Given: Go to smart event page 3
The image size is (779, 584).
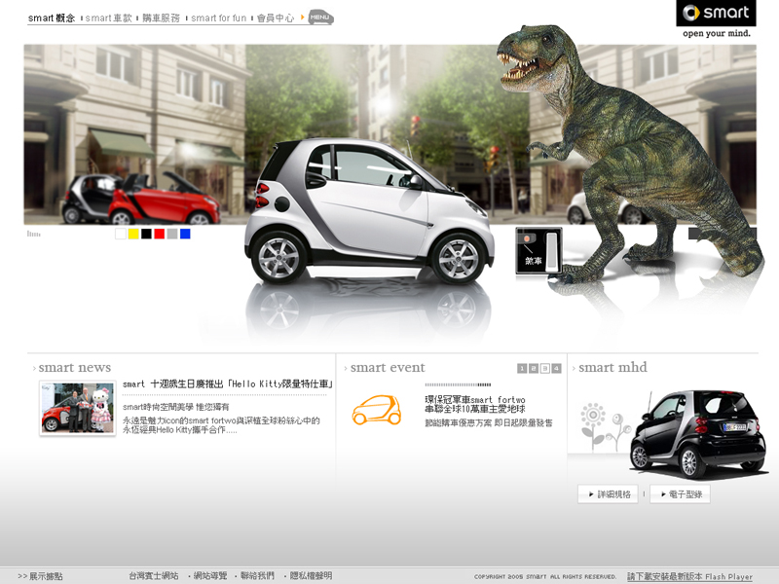Looking at the screenshot, I should click(x=544, y=369).
